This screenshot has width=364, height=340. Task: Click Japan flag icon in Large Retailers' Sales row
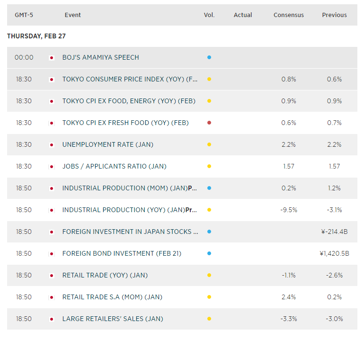click(x=52, y=319)
